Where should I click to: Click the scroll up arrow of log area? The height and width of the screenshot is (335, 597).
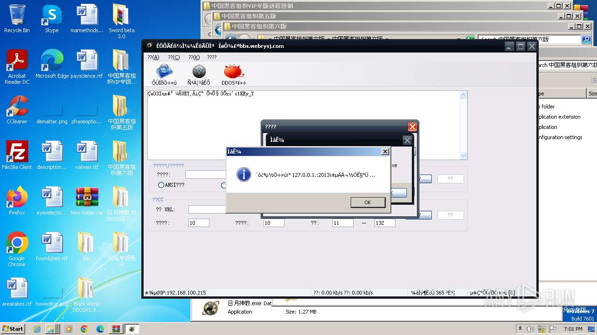(463, 95)
